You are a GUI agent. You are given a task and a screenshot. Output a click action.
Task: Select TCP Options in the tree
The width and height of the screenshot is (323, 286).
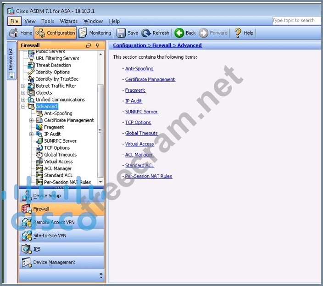(57, 148)
